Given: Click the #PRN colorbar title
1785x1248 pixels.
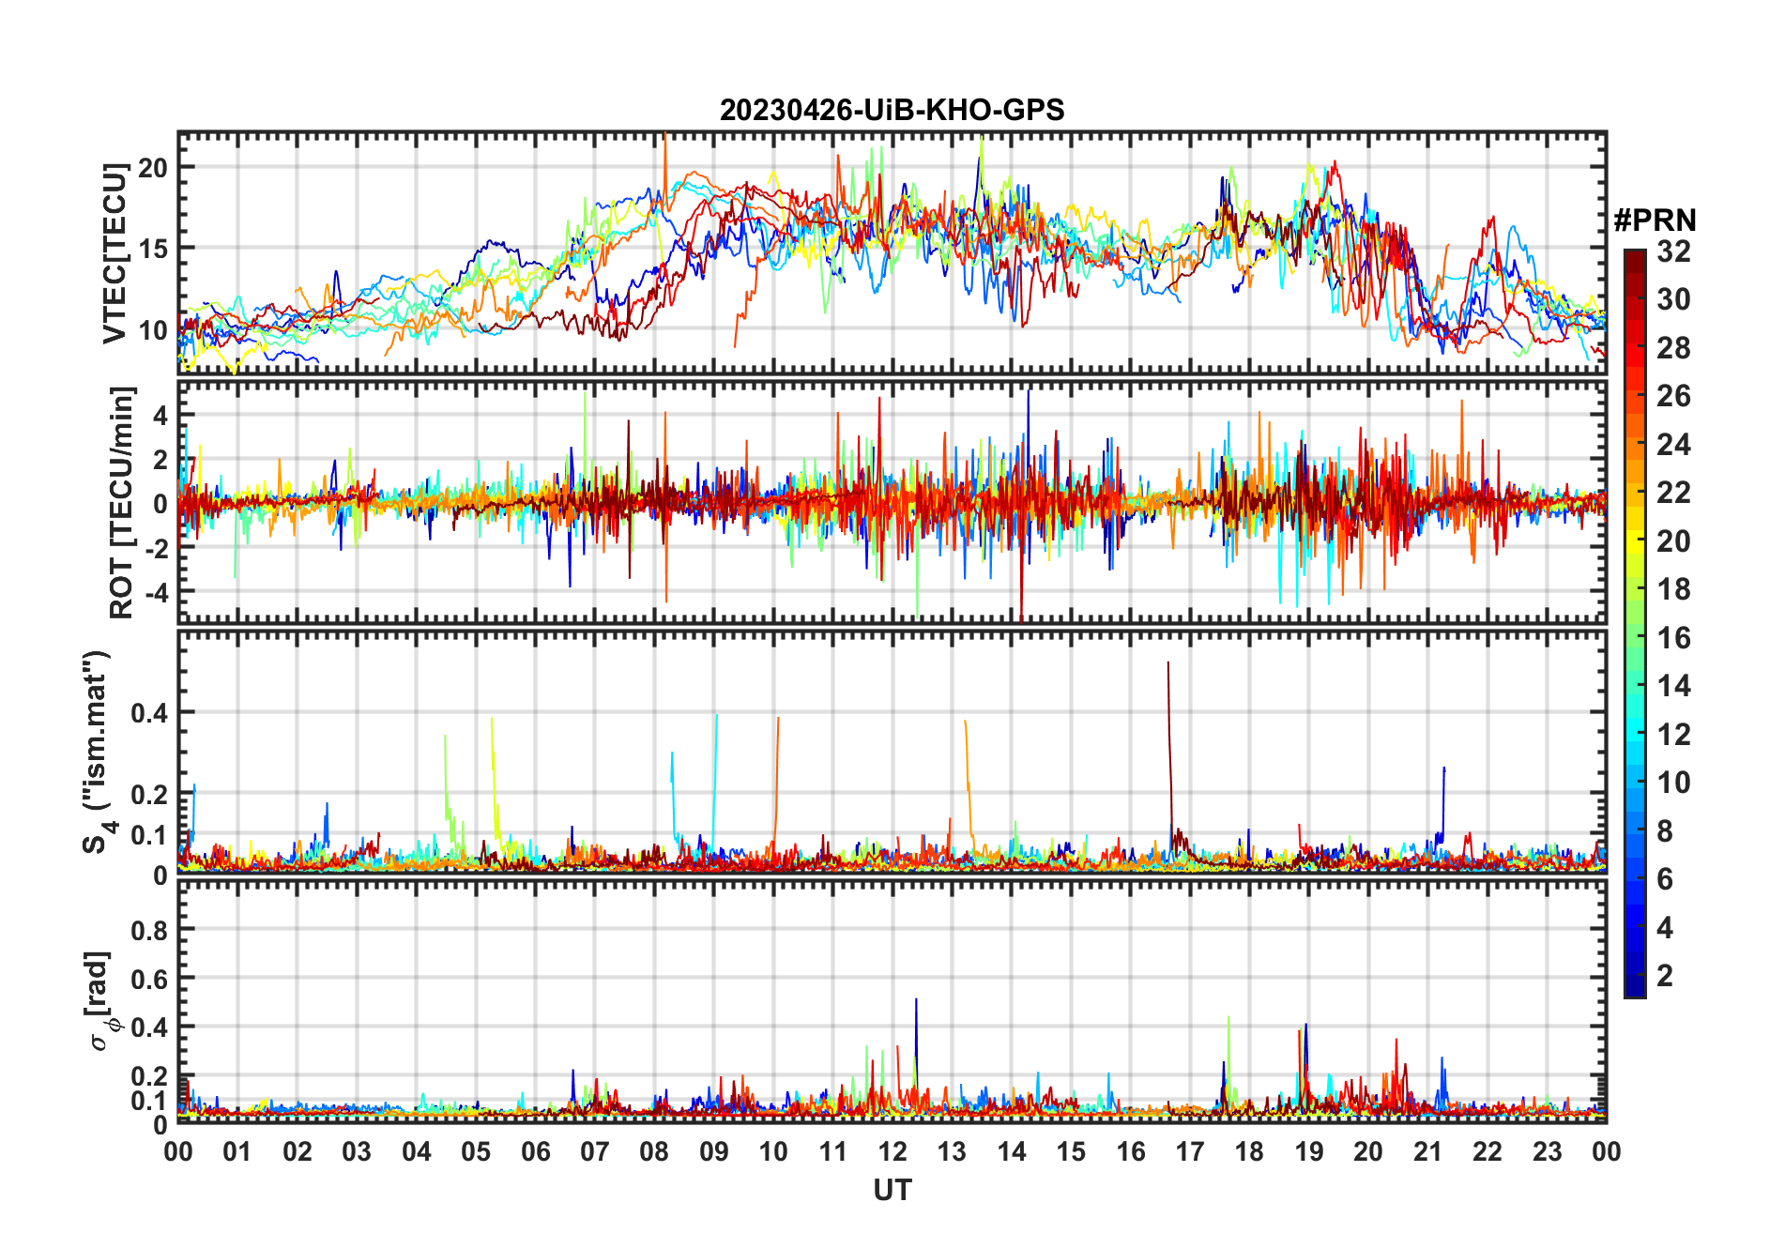Looking at the screenshot, I should [x=1655, y=221].
